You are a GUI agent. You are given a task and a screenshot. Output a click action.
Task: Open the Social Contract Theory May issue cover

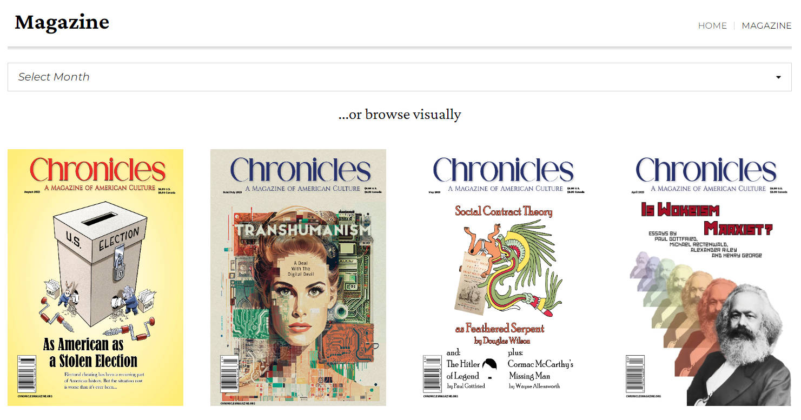point(501,277)
